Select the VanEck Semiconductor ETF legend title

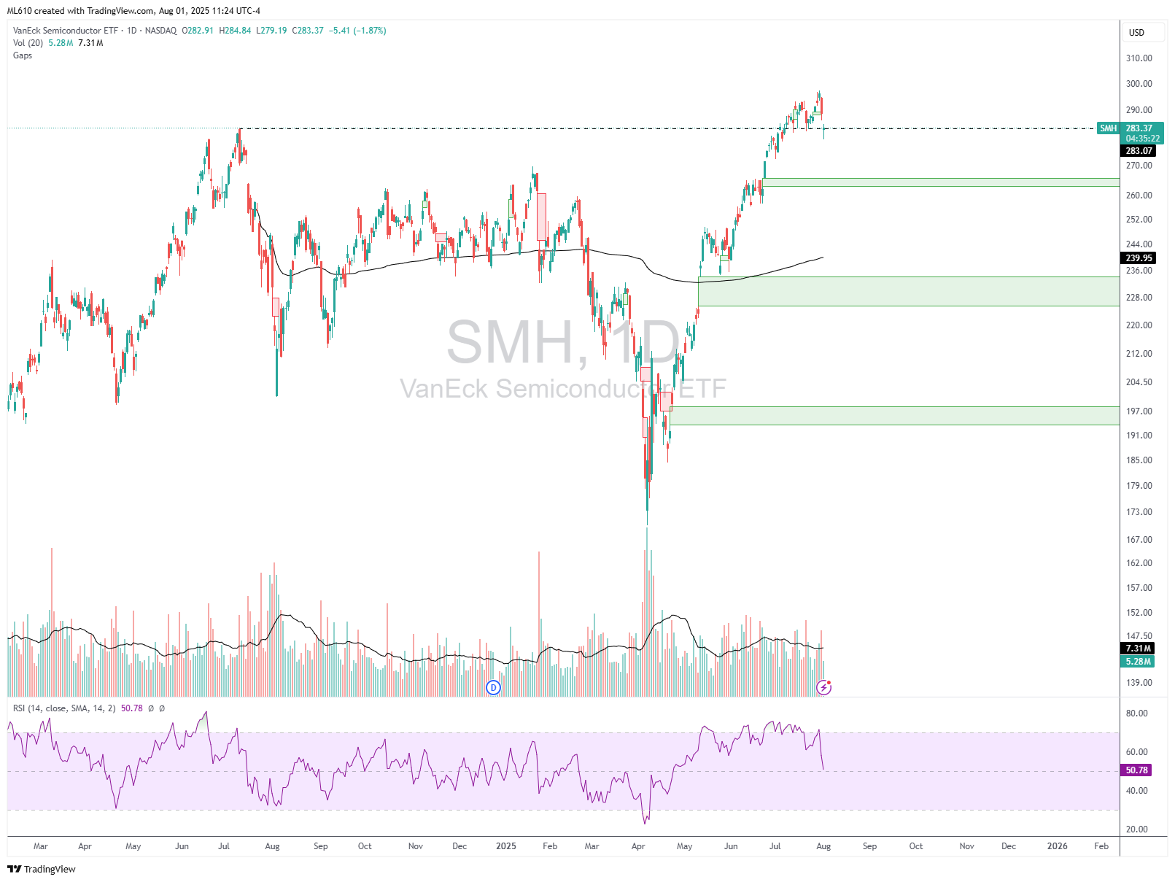[66, 31]
